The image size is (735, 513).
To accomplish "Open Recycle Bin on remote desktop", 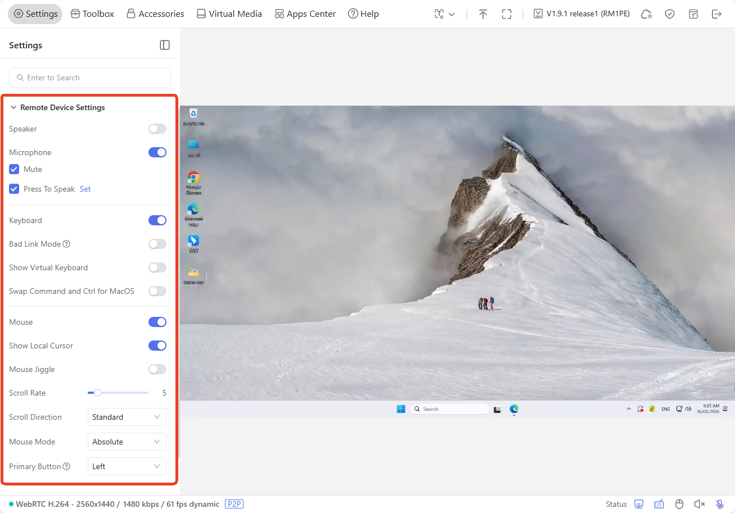I will tap(193, 117).
